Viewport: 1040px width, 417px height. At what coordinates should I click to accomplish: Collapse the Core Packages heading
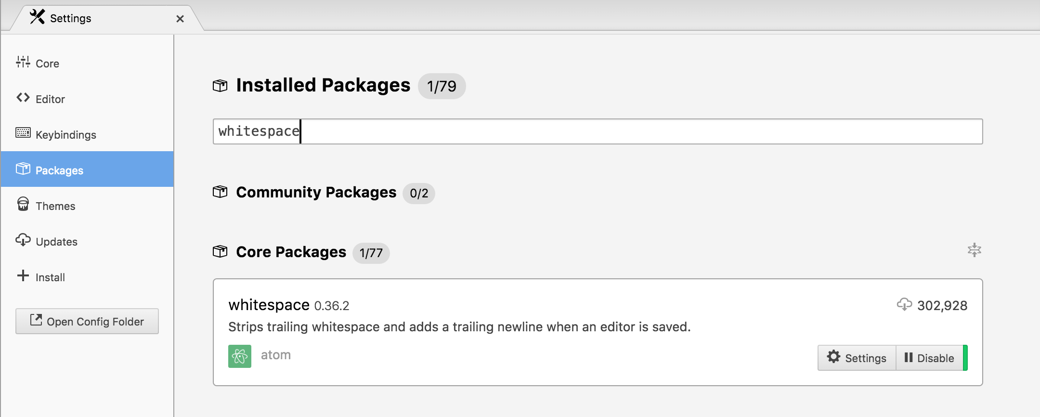click(291, 252)
